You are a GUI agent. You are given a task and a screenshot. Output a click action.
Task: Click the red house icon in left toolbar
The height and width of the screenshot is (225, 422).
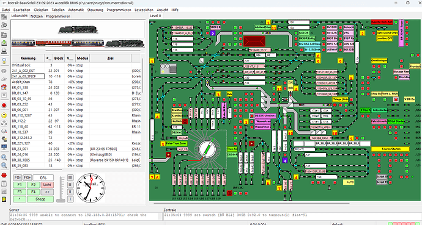(4, 87)
